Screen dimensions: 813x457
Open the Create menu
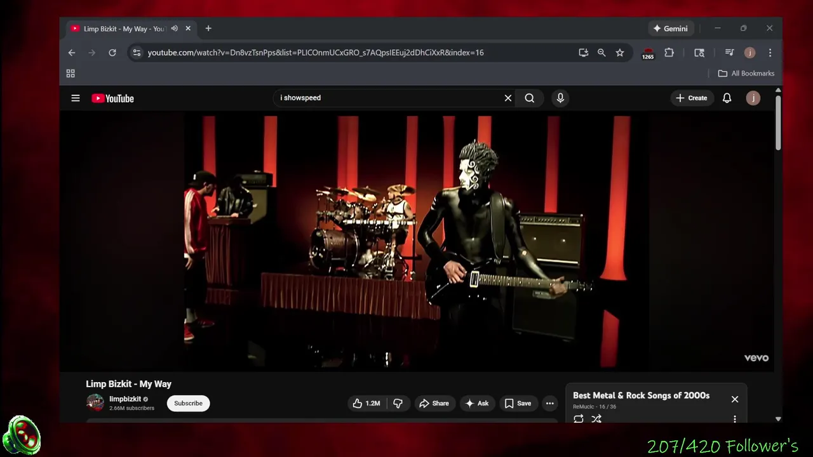tap(692, 98)
